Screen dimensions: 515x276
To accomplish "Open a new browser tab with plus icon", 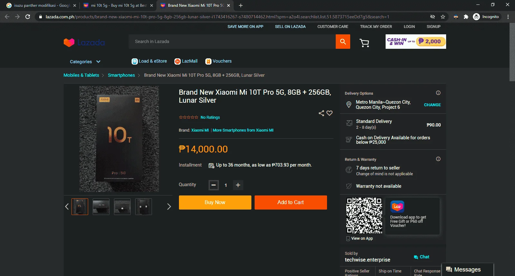I will click(241, 5).
